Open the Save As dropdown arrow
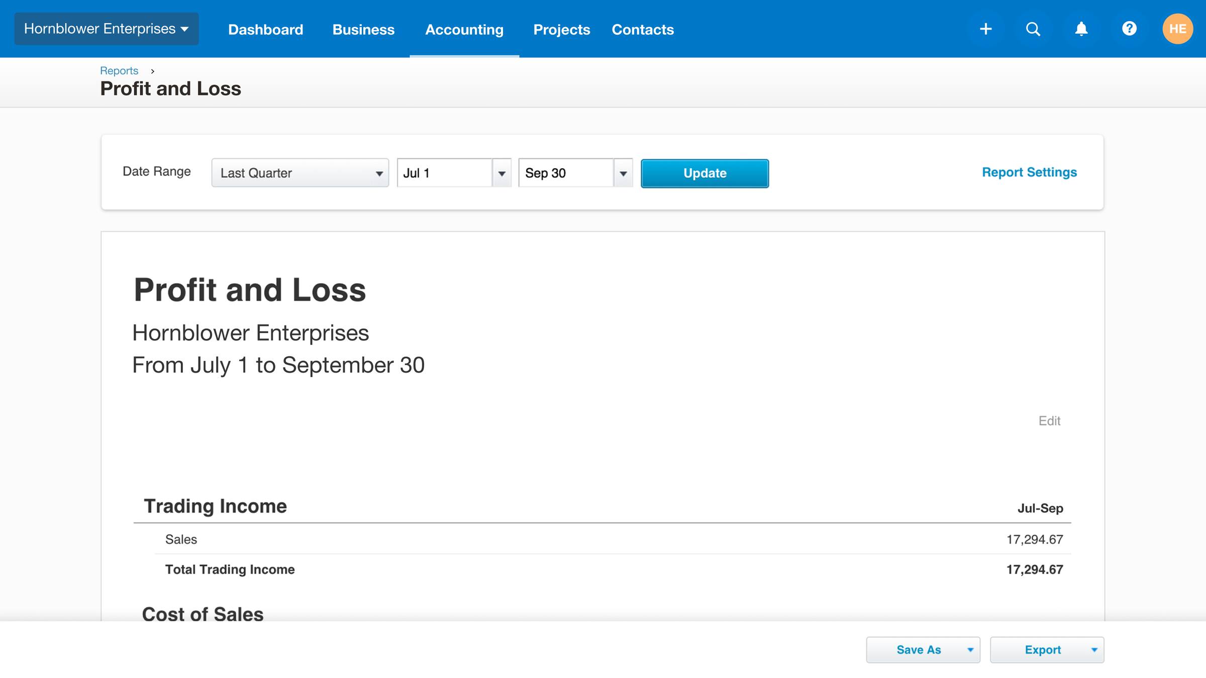This screenshot has height=678, width=1206. 969,649
